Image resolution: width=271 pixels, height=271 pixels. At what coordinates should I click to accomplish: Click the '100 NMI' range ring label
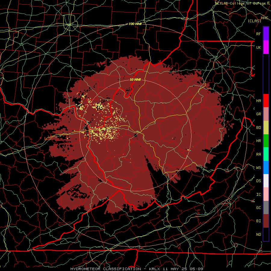(x=135, y=24)
